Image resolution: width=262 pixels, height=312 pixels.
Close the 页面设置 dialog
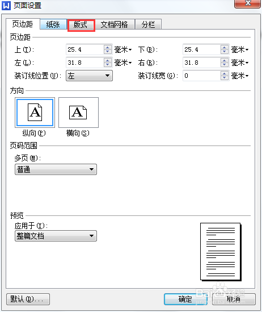[247, 3]
